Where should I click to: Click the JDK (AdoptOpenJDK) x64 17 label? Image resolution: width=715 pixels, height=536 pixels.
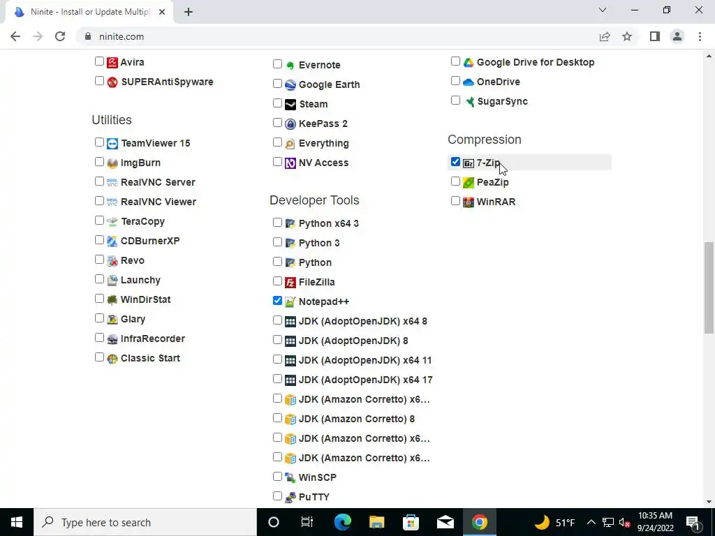pyautogui.click(x=365, y=380)
